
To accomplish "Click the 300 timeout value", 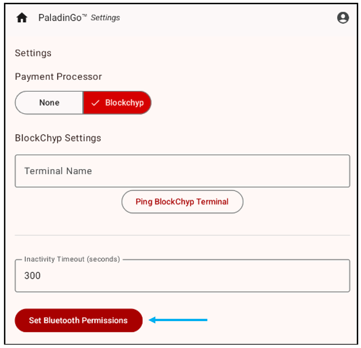I will coord(33,276).
